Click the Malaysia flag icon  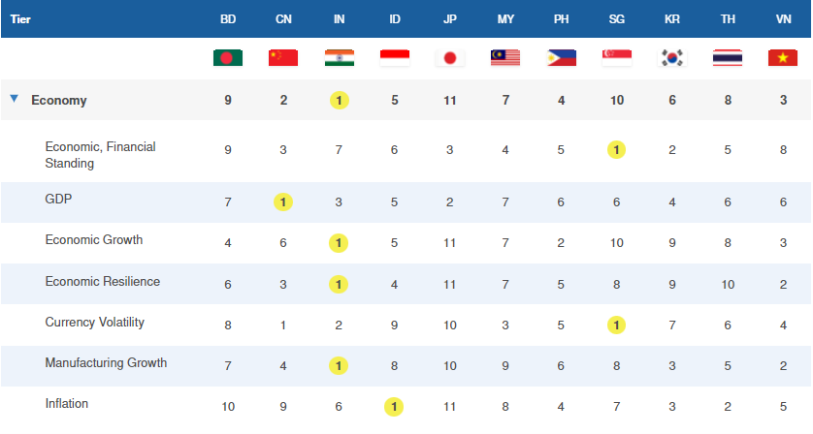505,58
